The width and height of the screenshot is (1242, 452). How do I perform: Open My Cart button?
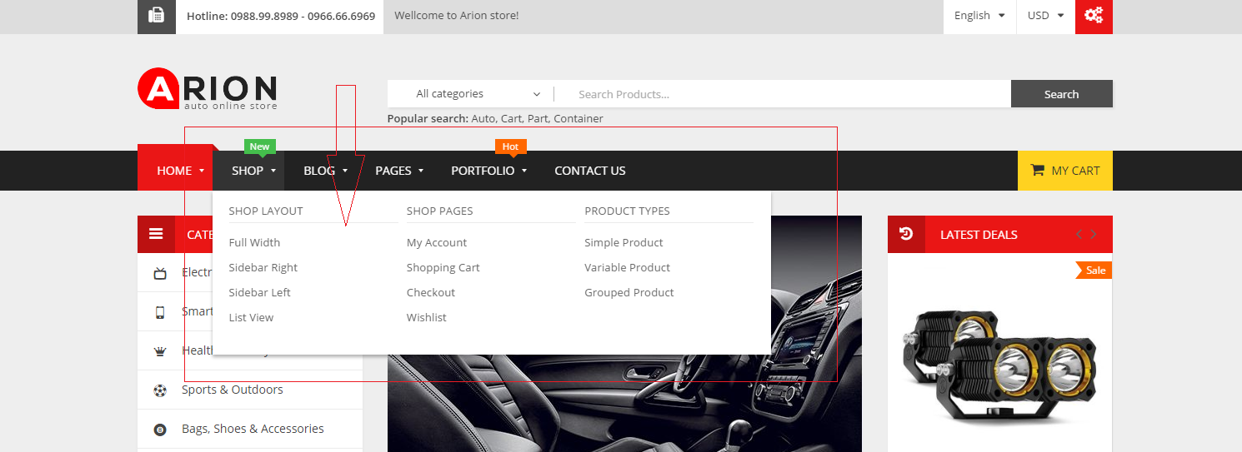coord(1064,171)
